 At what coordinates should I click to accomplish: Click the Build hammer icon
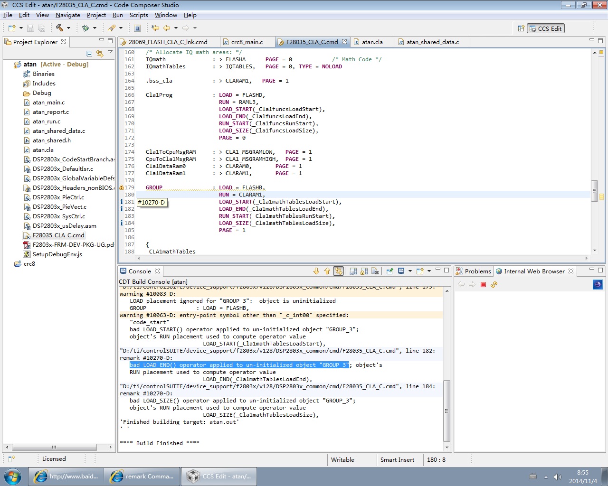[x=59, y=28]
